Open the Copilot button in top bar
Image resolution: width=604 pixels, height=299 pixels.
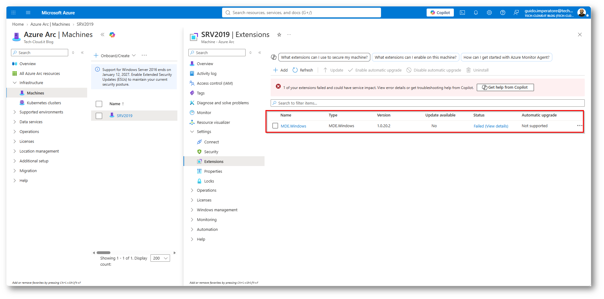(440, 13)
